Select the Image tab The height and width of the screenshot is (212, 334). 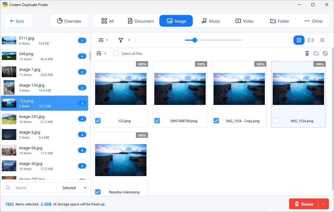pyautogui.click(x=176, y=21)
